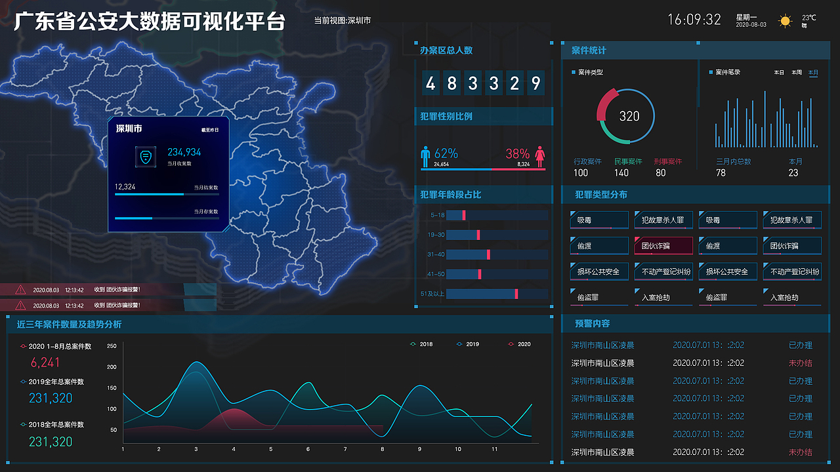Click the 广东省公安大数据可视化平台 title
This screenshot has width=840, height=472.
point(150,21)
